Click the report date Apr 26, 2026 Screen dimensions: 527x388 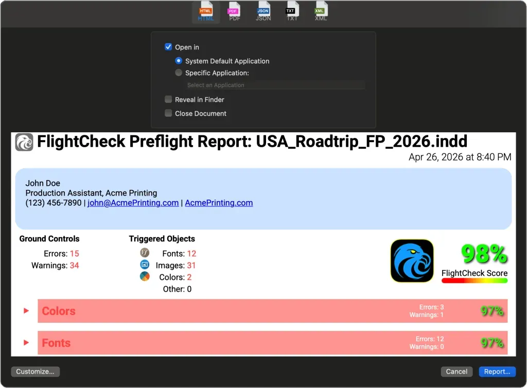460,157
